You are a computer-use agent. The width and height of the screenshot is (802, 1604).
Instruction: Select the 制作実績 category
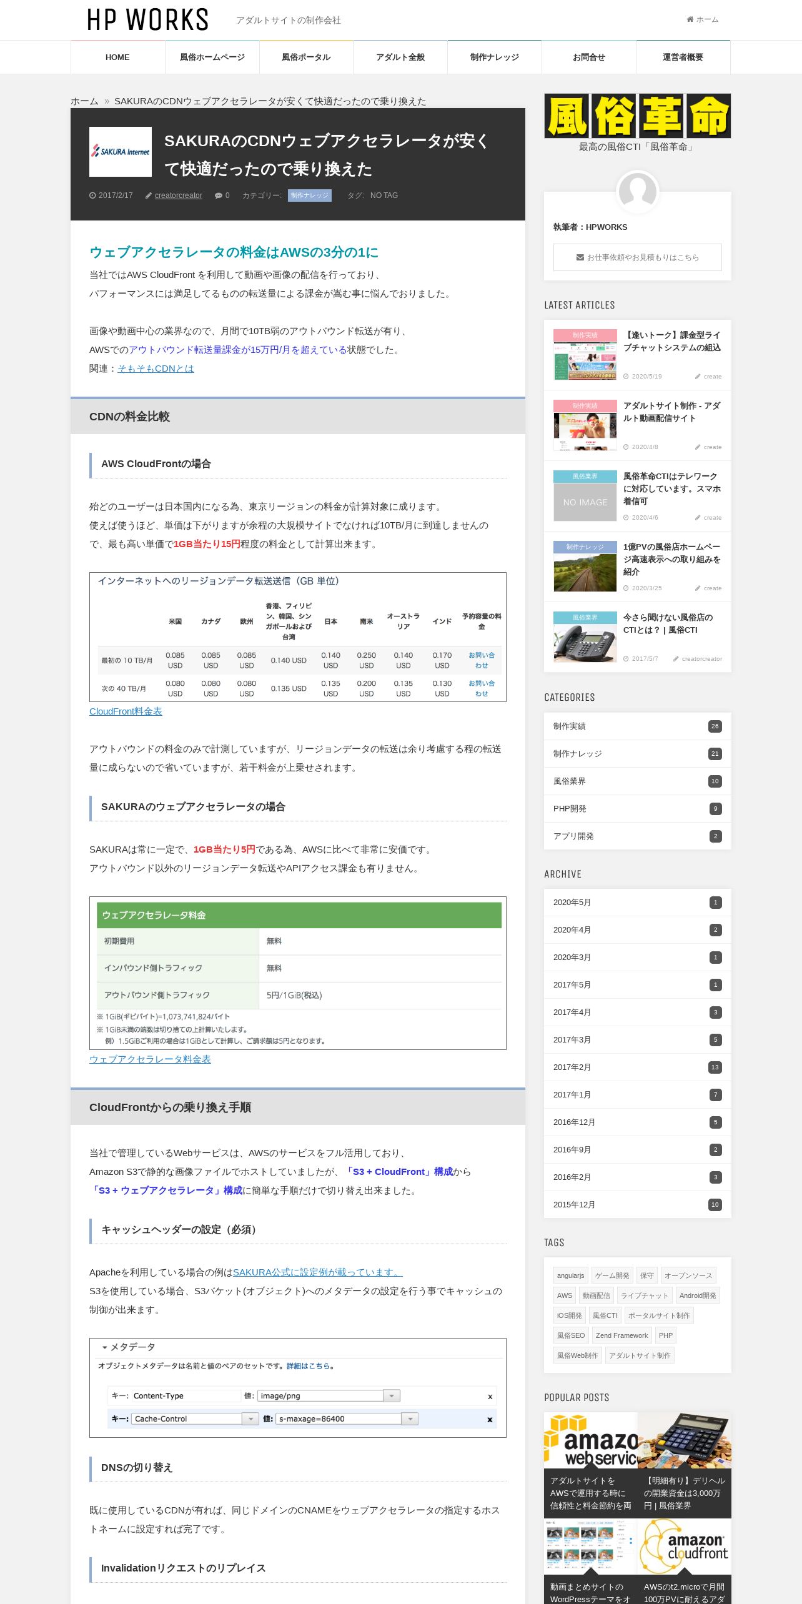click(x=637, y=726)
